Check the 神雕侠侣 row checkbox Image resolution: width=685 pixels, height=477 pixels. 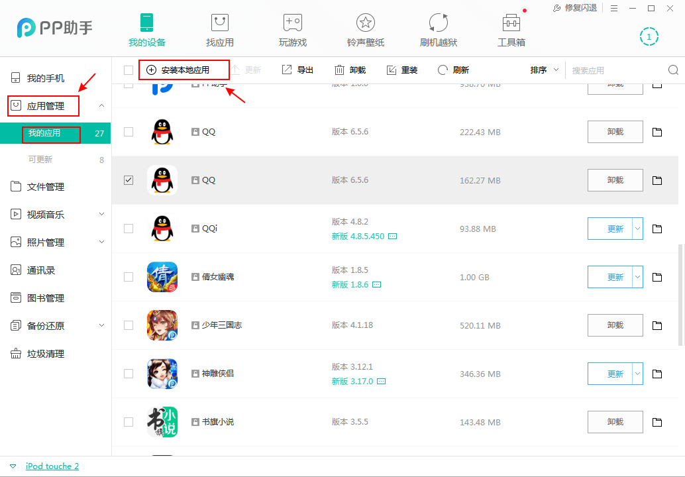point(129,374)
